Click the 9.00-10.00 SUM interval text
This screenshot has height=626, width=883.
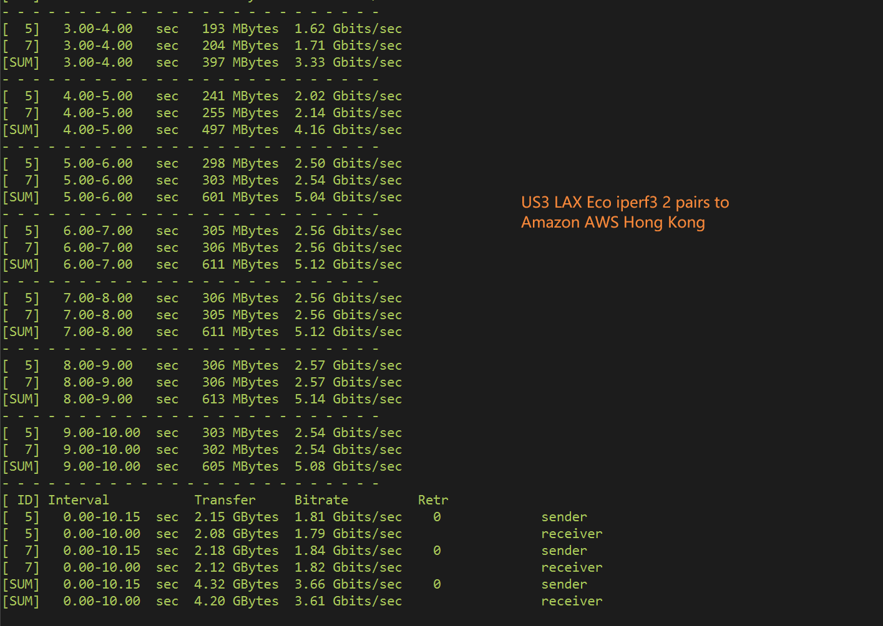(x=102, y=466)
